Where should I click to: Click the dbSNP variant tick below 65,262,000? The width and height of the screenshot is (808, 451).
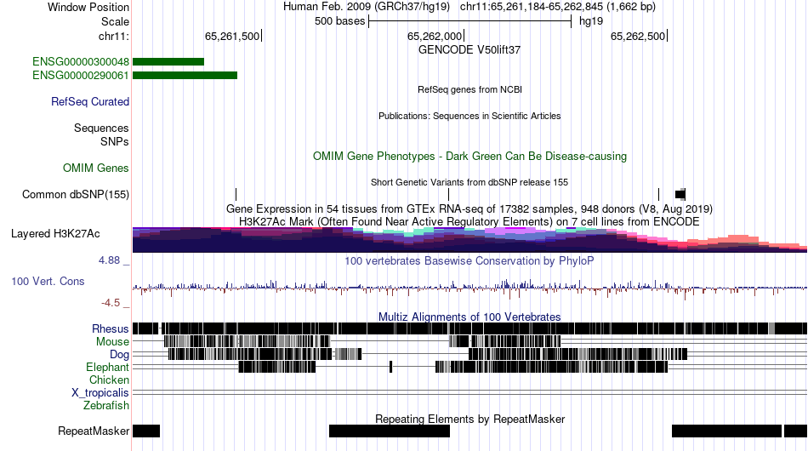[449, 194]
